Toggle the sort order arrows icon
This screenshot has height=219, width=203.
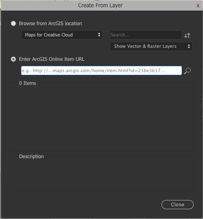pos(187,35)
